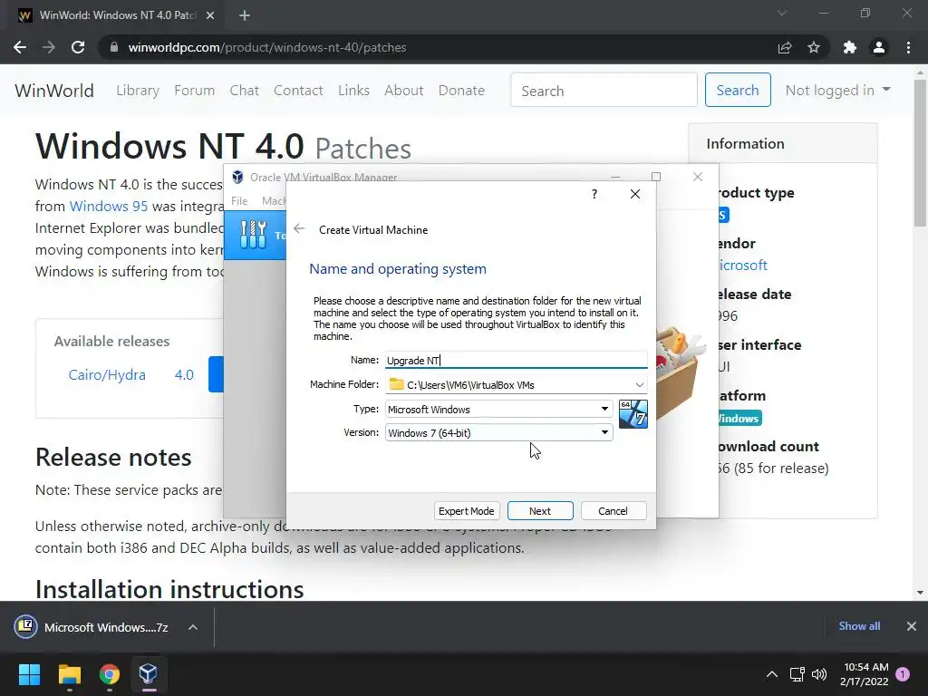Click the browser address bar URL
Viewport: 928px width, 696px height.
[267, 47]
